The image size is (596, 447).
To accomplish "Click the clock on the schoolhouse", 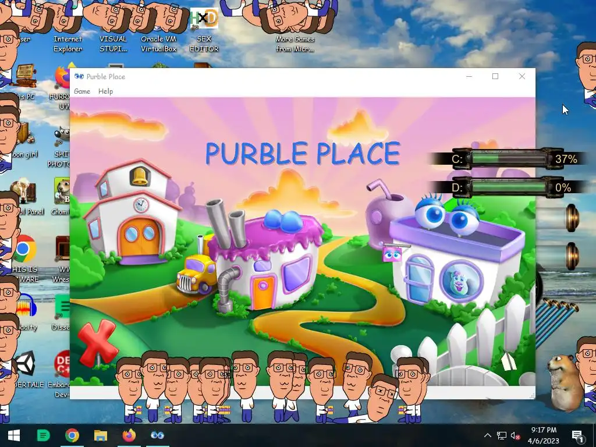I will (141, 205).
